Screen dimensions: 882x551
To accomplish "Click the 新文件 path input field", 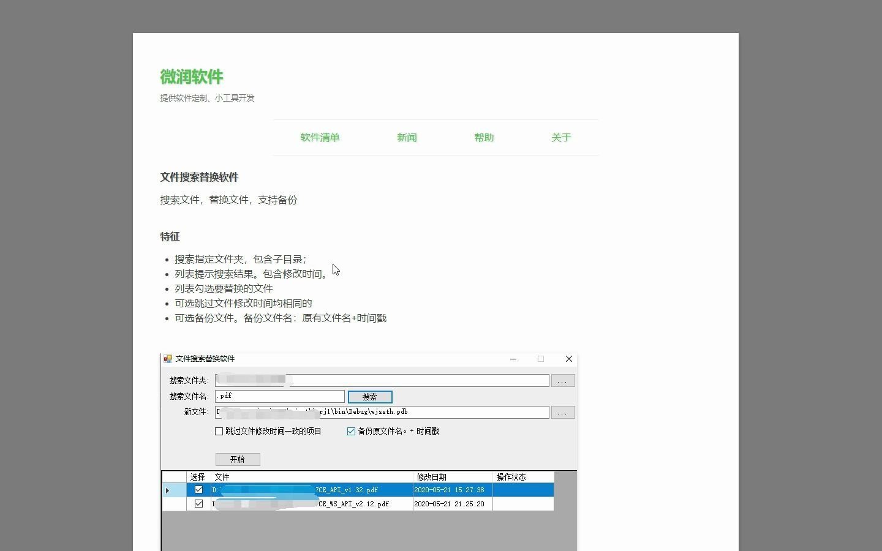I will tap(382, 413).
